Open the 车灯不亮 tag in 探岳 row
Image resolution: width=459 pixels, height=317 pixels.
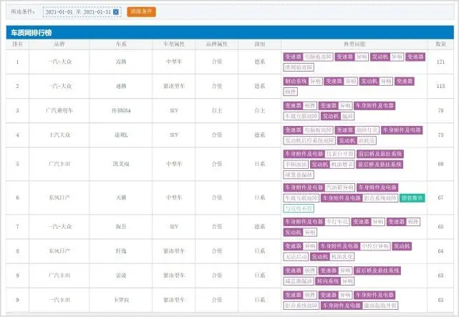(x=337, y=222)
